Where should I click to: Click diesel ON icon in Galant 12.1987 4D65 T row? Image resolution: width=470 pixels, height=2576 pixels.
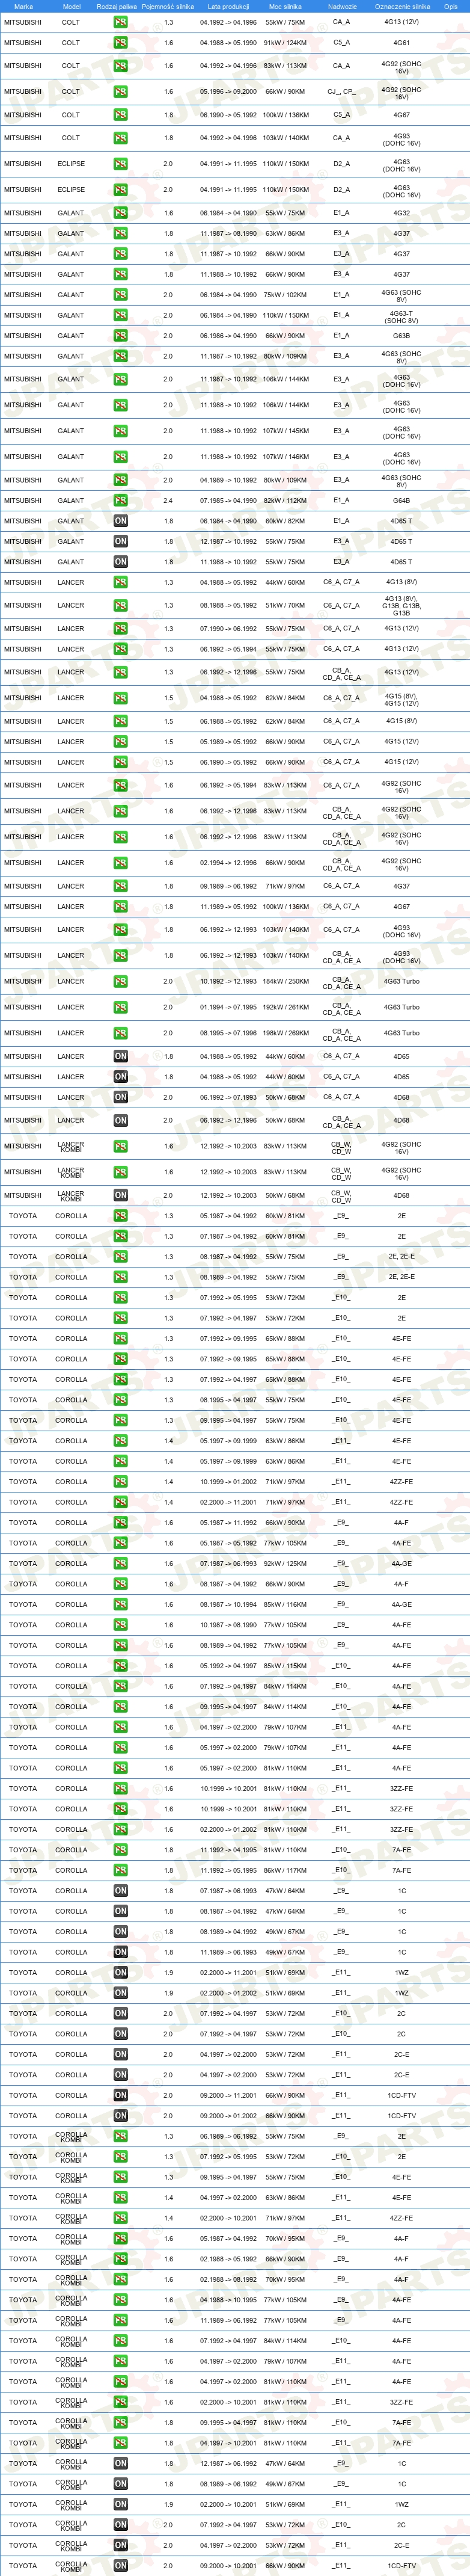click(120, 541)
